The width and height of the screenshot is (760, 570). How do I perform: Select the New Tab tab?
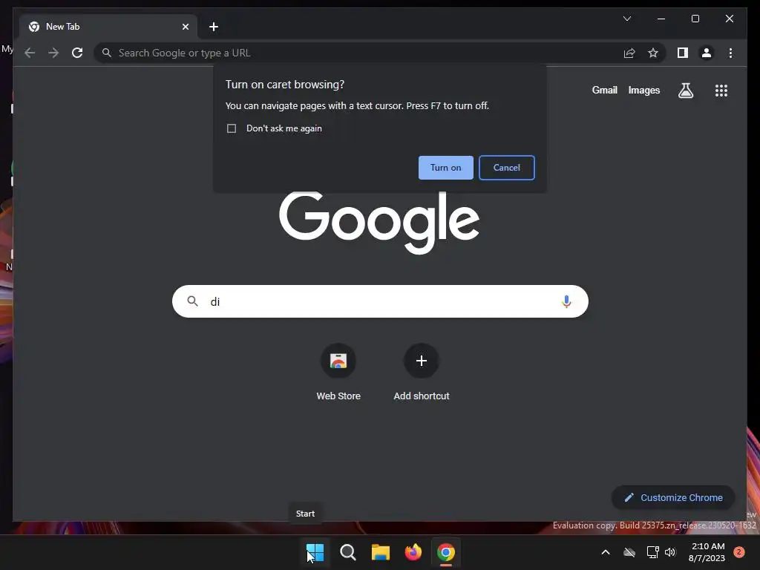tap(108, 27)
